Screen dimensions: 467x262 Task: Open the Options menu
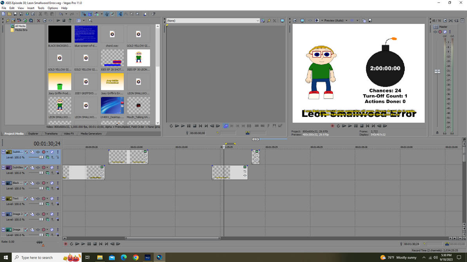pos(52,8)
